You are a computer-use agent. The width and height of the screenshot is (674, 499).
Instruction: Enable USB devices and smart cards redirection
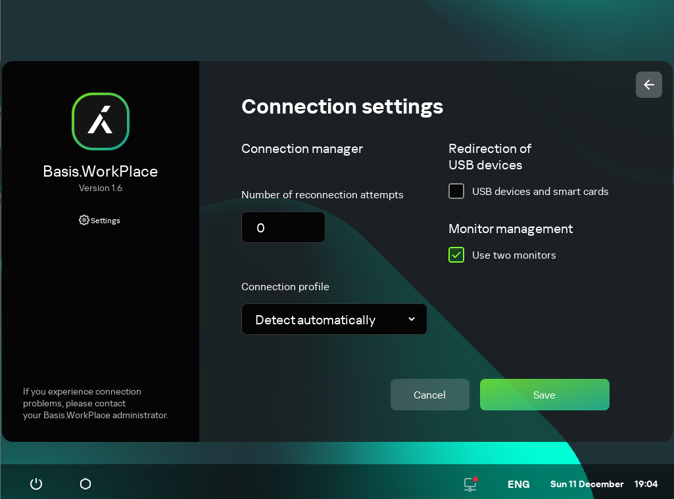(x=456, y=191)
